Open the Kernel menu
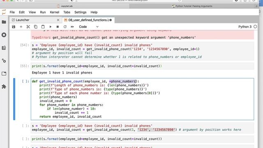Viewport: 263px width, 148px height. (55, 12)
